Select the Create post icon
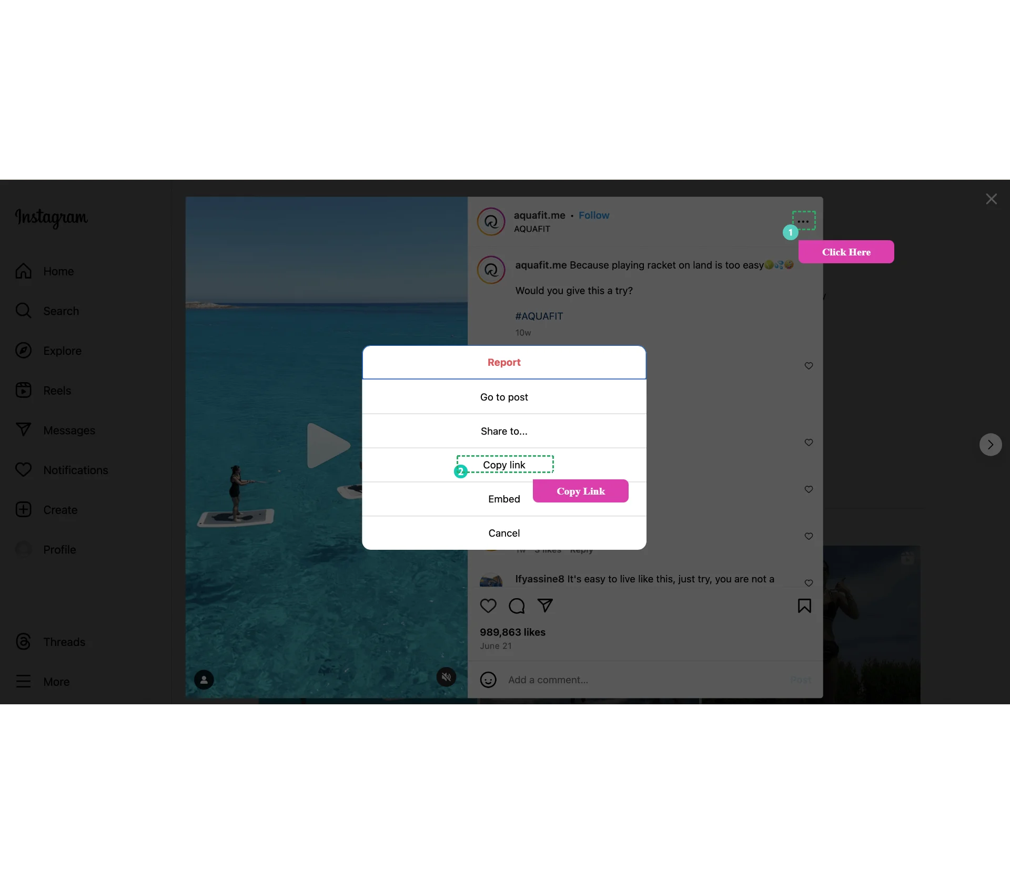 coord(24,510)
